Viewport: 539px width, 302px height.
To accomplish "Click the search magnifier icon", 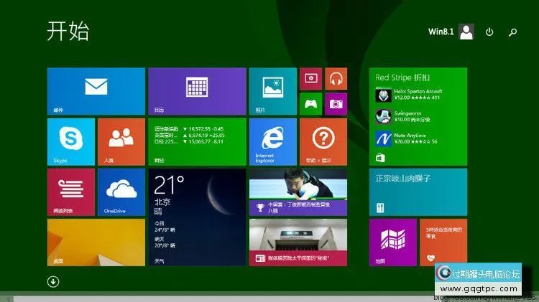I will (x=512, y=32).
